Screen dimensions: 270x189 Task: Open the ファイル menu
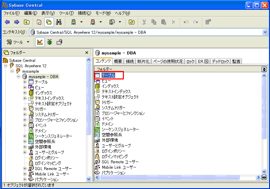pos(11,13)
